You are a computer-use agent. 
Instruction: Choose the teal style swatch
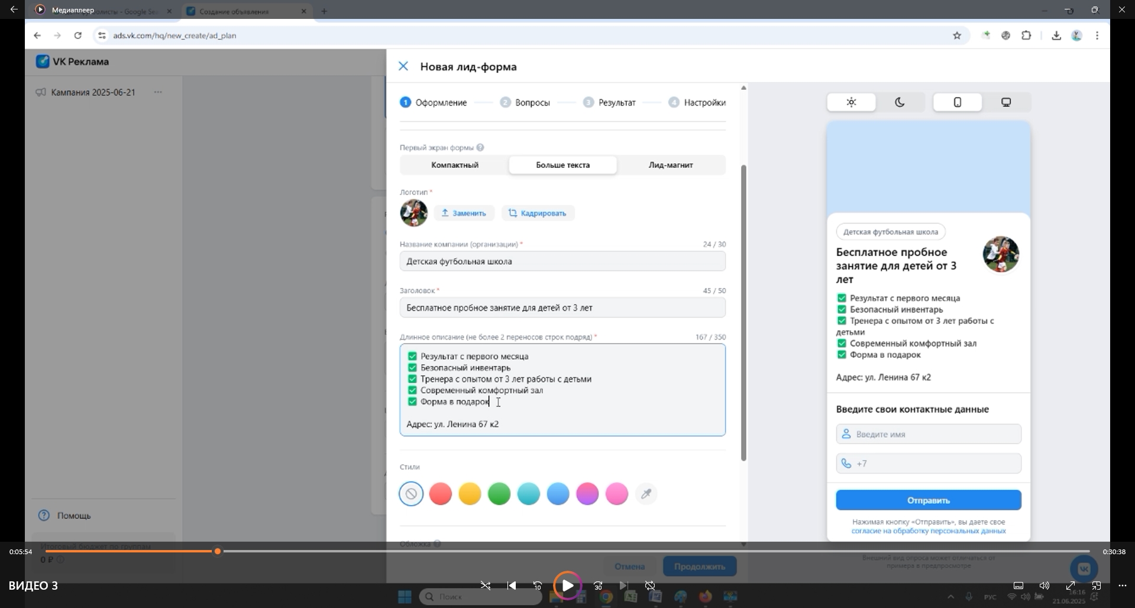(x=529, y=494)
